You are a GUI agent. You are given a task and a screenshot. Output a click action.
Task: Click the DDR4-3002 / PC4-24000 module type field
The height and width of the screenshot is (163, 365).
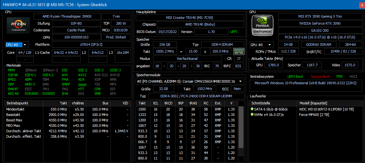point(196,96)
